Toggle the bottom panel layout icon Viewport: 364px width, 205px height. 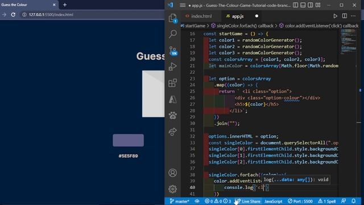303,5
